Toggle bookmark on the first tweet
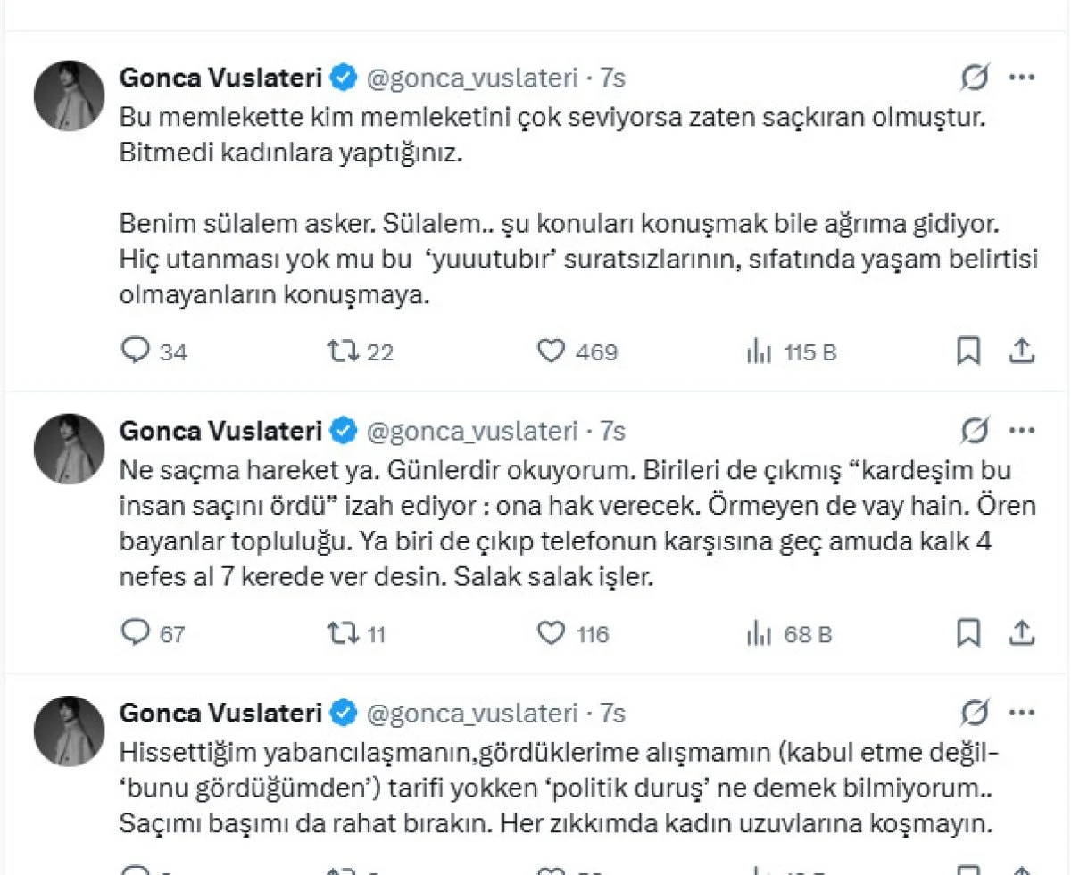The height and width of the screenshot is (875, 1071). 967,351
